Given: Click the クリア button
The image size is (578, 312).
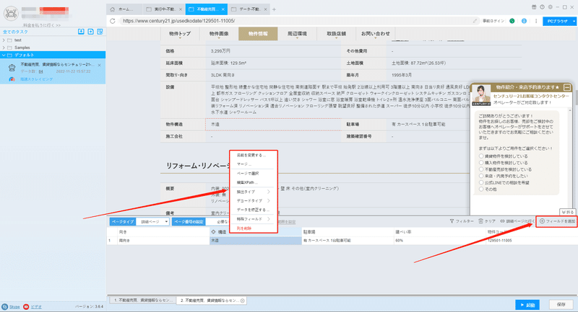Looking at the screenshot, I should click(x=487, y=221).
